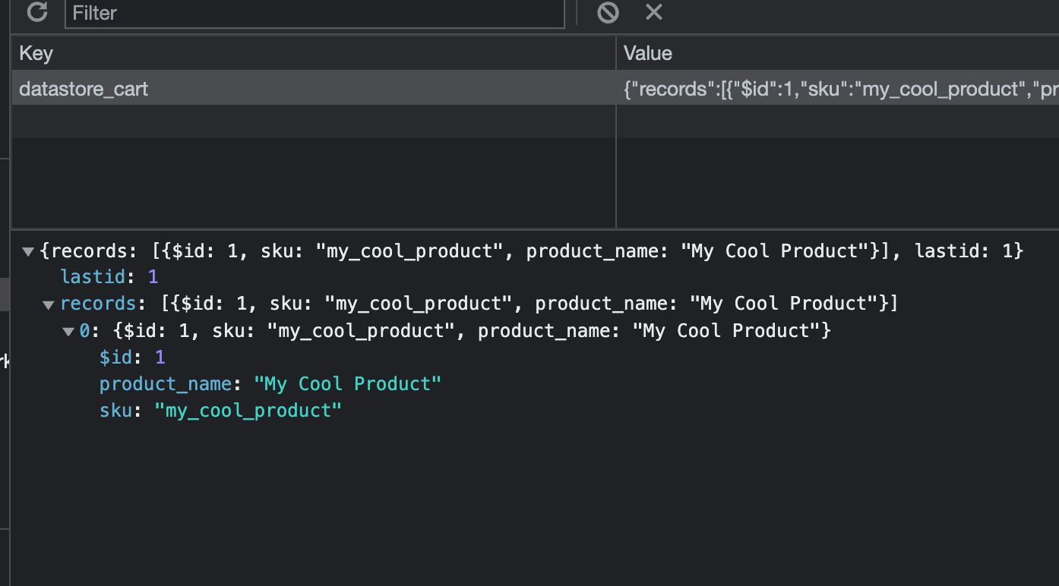Click the lastid value 1
Viewport: 1059px width, 586px height.
tap(153, 277)
